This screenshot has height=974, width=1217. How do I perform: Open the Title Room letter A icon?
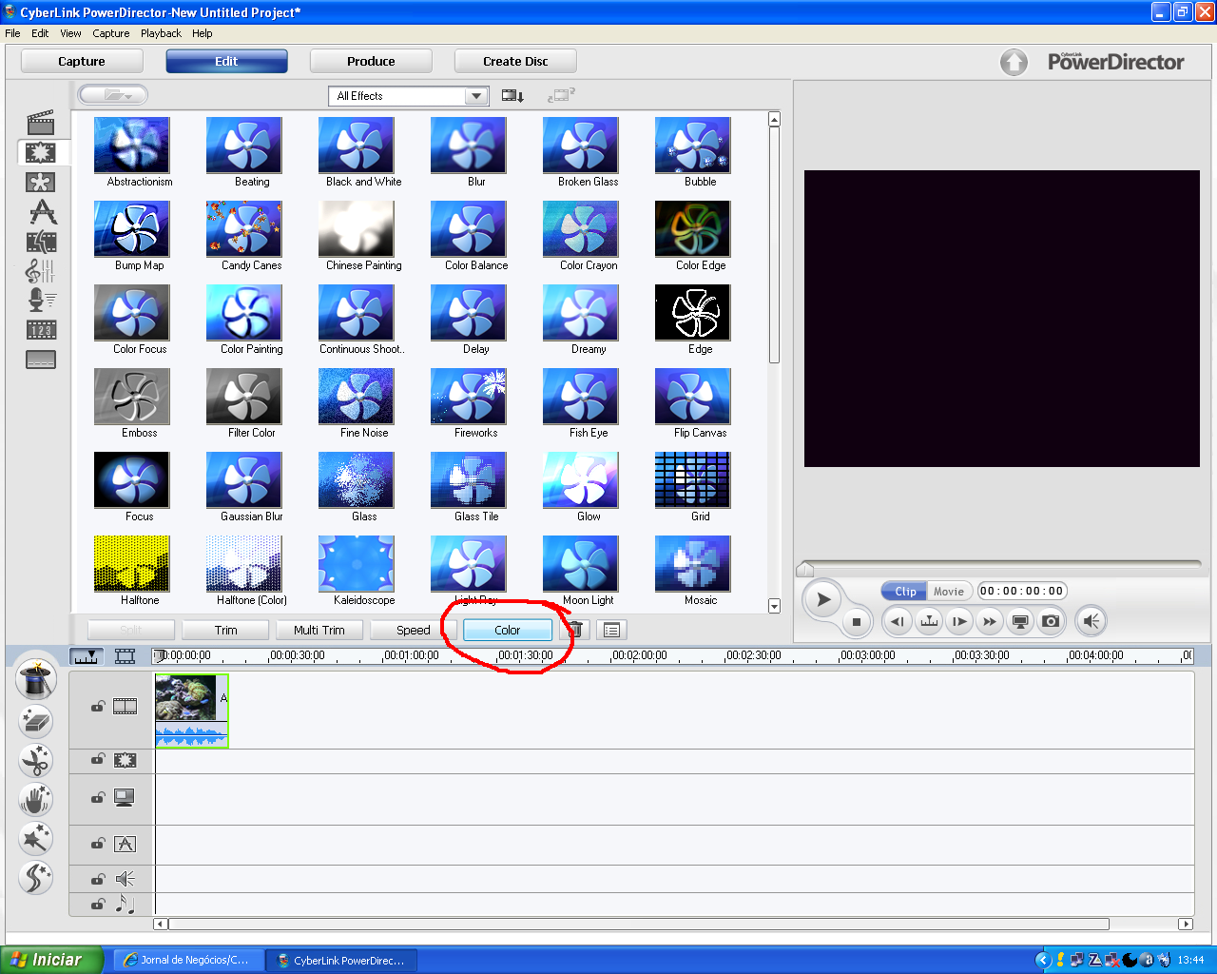click(42, 211)
